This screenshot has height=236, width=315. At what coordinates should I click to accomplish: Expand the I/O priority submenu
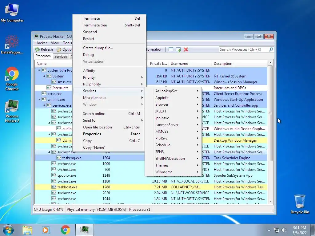coord(109,84)
